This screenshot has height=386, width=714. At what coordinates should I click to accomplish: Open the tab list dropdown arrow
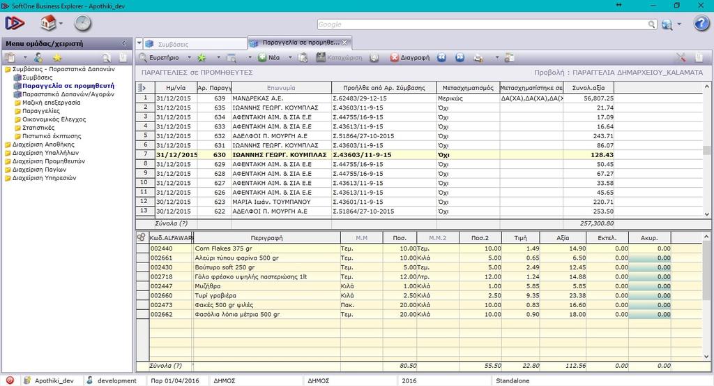tap(139, 43)
